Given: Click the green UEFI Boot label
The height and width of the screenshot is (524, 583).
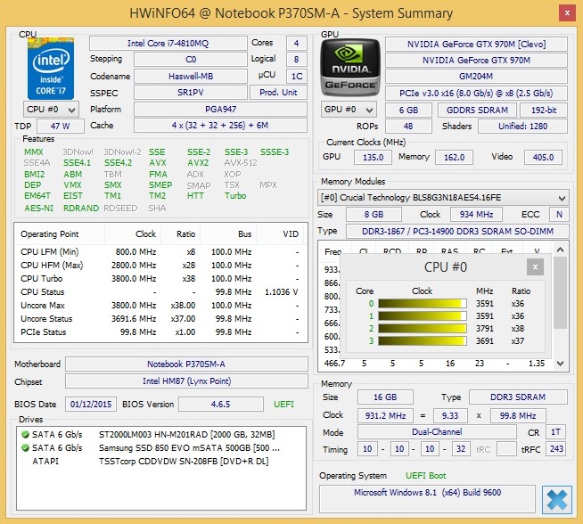Looking at the screenshot, I should 426,475.
